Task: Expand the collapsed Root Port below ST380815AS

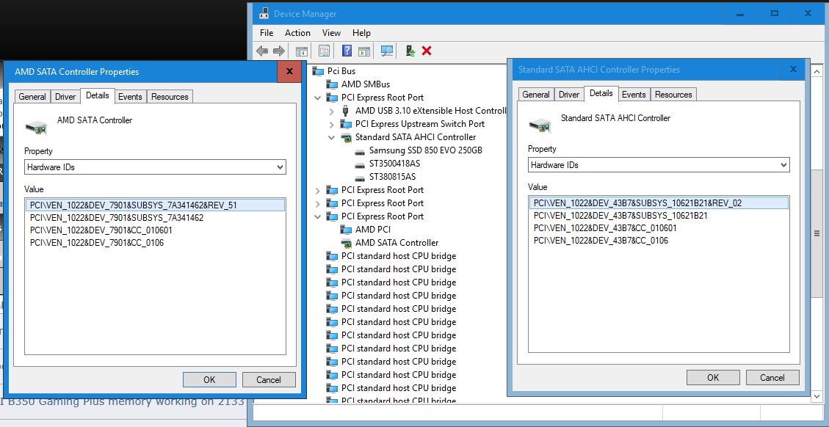Action: [317, 190]
